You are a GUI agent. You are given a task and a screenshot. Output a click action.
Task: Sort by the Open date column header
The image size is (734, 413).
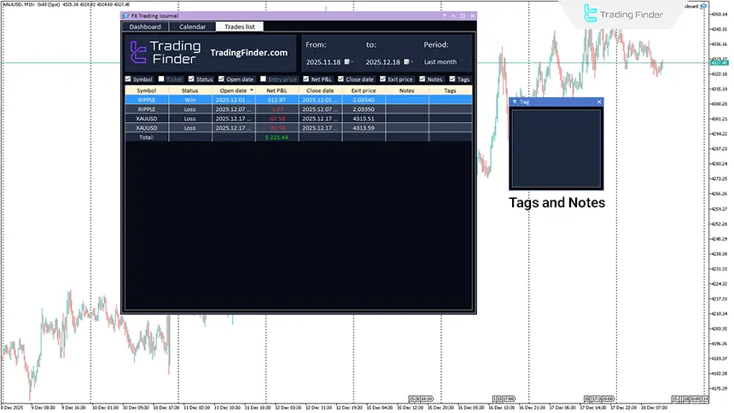[233, 90]
